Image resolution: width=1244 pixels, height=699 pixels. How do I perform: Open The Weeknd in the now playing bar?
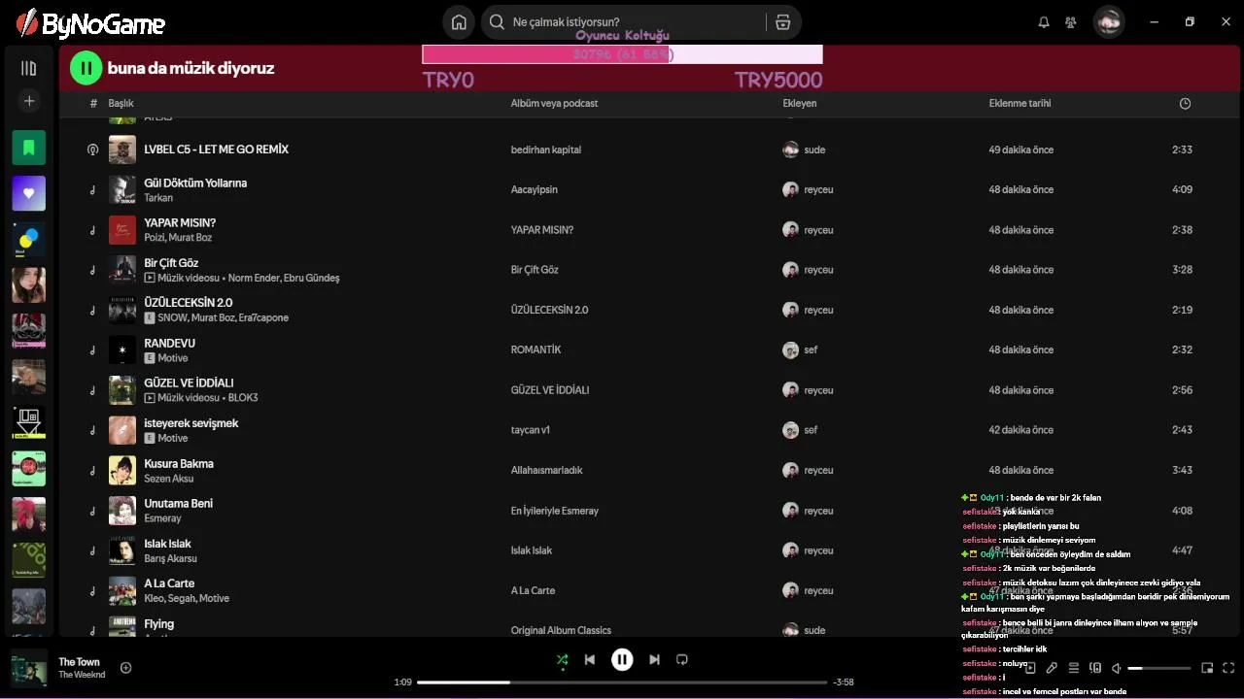[x=82, y=675]
